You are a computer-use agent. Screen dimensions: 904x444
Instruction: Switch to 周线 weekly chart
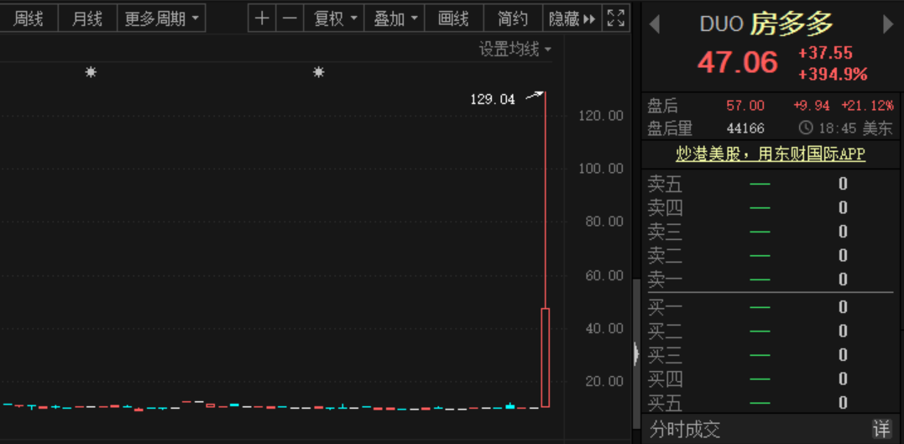point(29,18)
